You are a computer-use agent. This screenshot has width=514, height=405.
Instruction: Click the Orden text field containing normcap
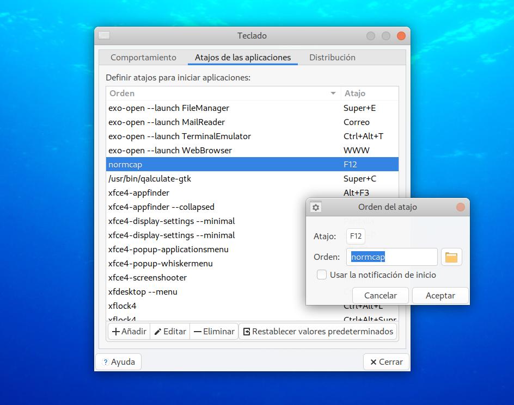tap(391, 257)
